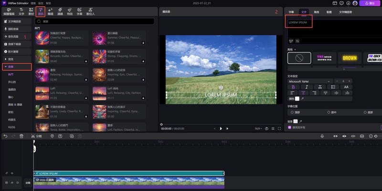
Task: Click the circular reverse-arrow timeline toolbar icon
Action: (72, 136)
